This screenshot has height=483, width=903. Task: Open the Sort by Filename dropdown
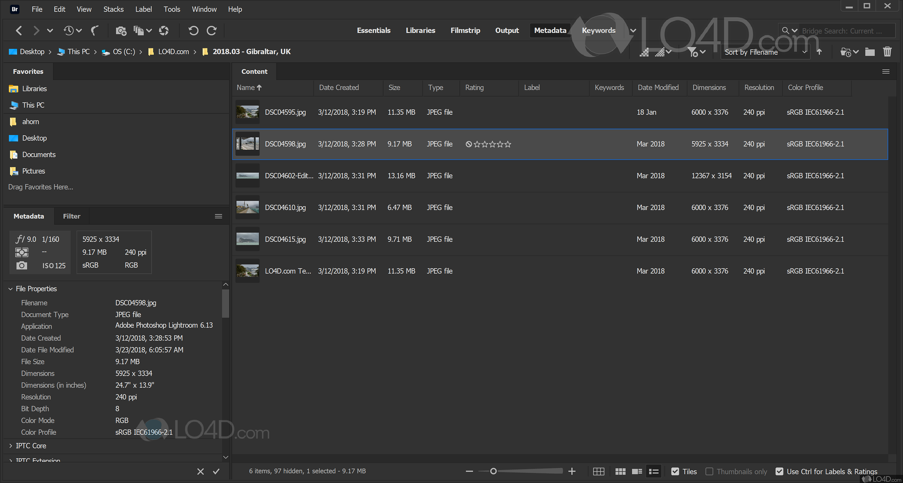coord(765,52)
